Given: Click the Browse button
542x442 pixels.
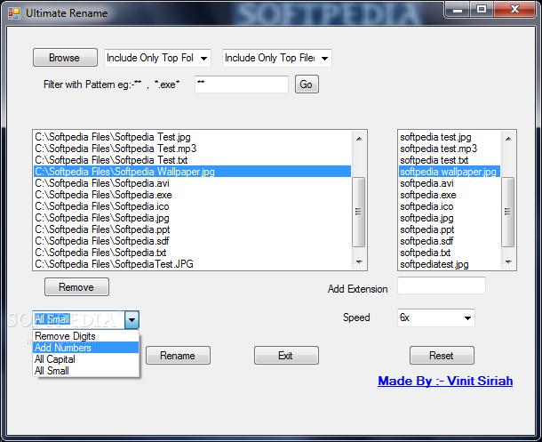Looking at the screenshot, I should tap(65, 58).
